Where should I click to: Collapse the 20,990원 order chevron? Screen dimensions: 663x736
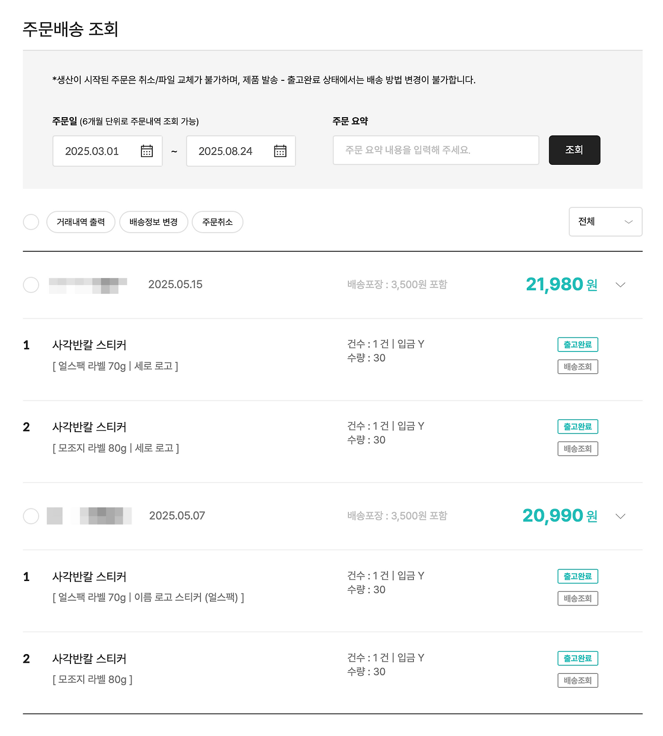(x=620, y=516)
